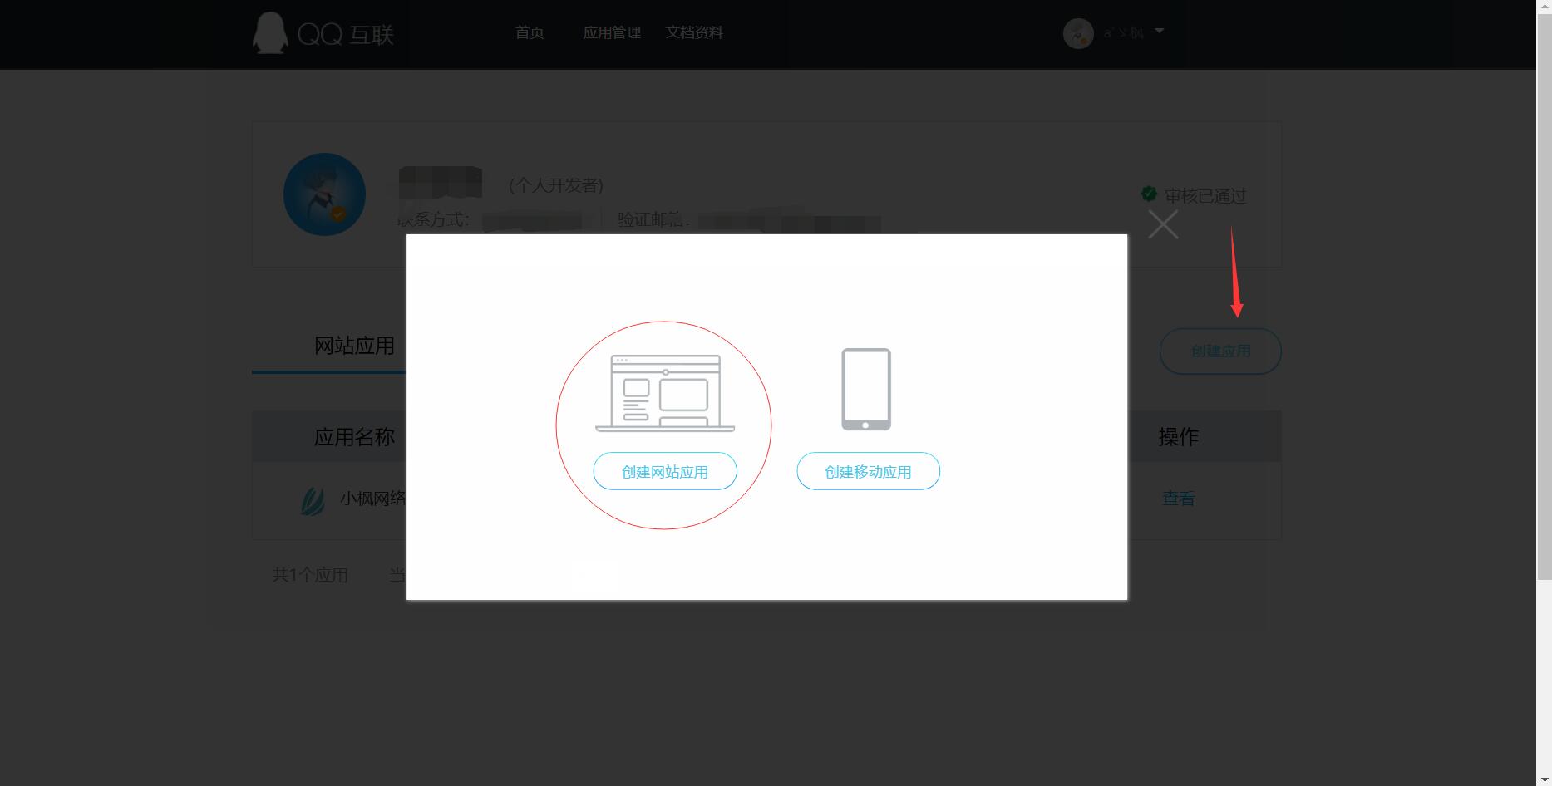
Task: Click the 查看 link in the app row
Action: [x=1178, y=499]
